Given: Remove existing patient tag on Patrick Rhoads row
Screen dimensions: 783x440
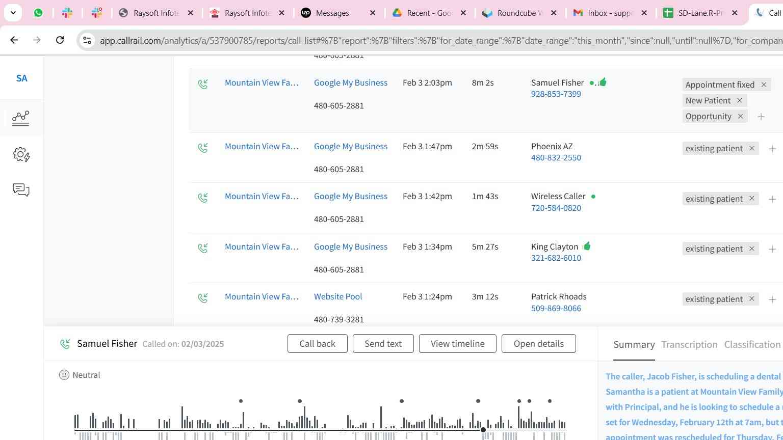Looking at the screenshot, I should (x=751, y=299).
